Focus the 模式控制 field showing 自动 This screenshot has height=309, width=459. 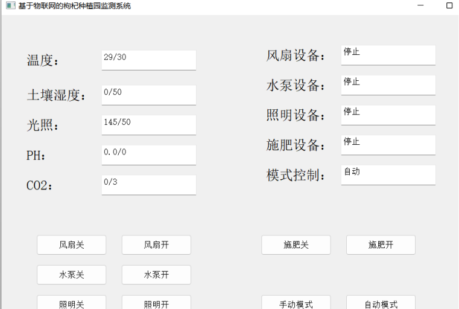tap(388, 175)
